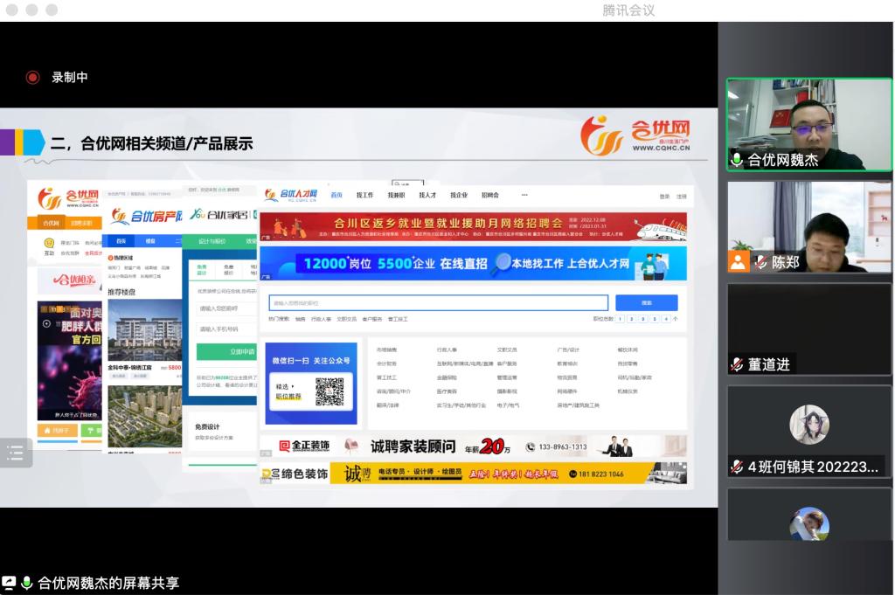This screenshot has height=595, width=895.
Task: Select 合优网魏杰 video thumbnail
Action: (808, 124)
